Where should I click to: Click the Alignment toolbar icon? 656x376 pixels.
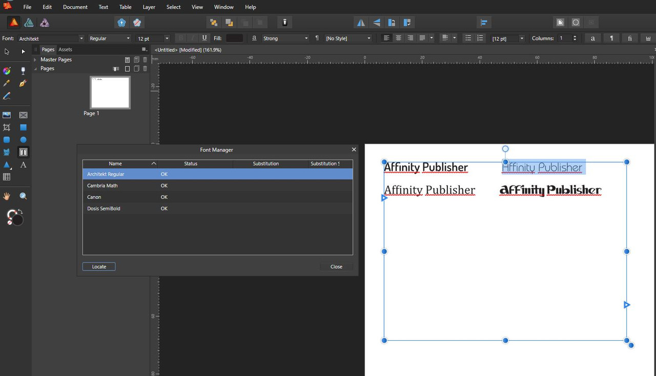click(x=484, y=23)
